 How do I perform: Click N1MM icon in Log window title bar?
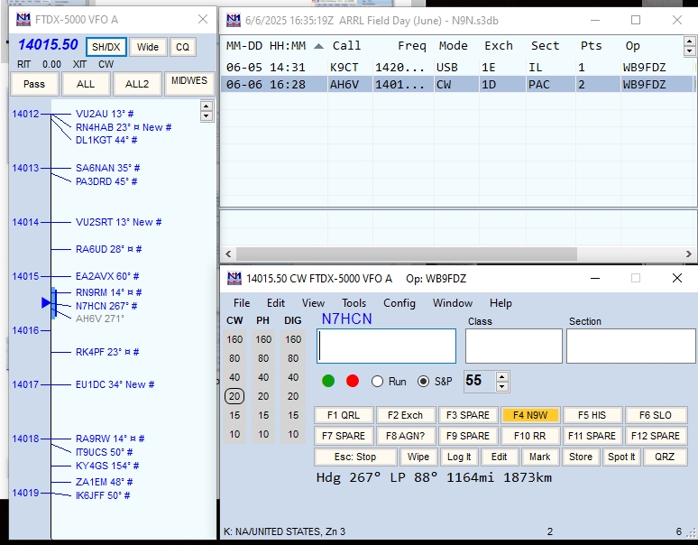tap(234, 20)
